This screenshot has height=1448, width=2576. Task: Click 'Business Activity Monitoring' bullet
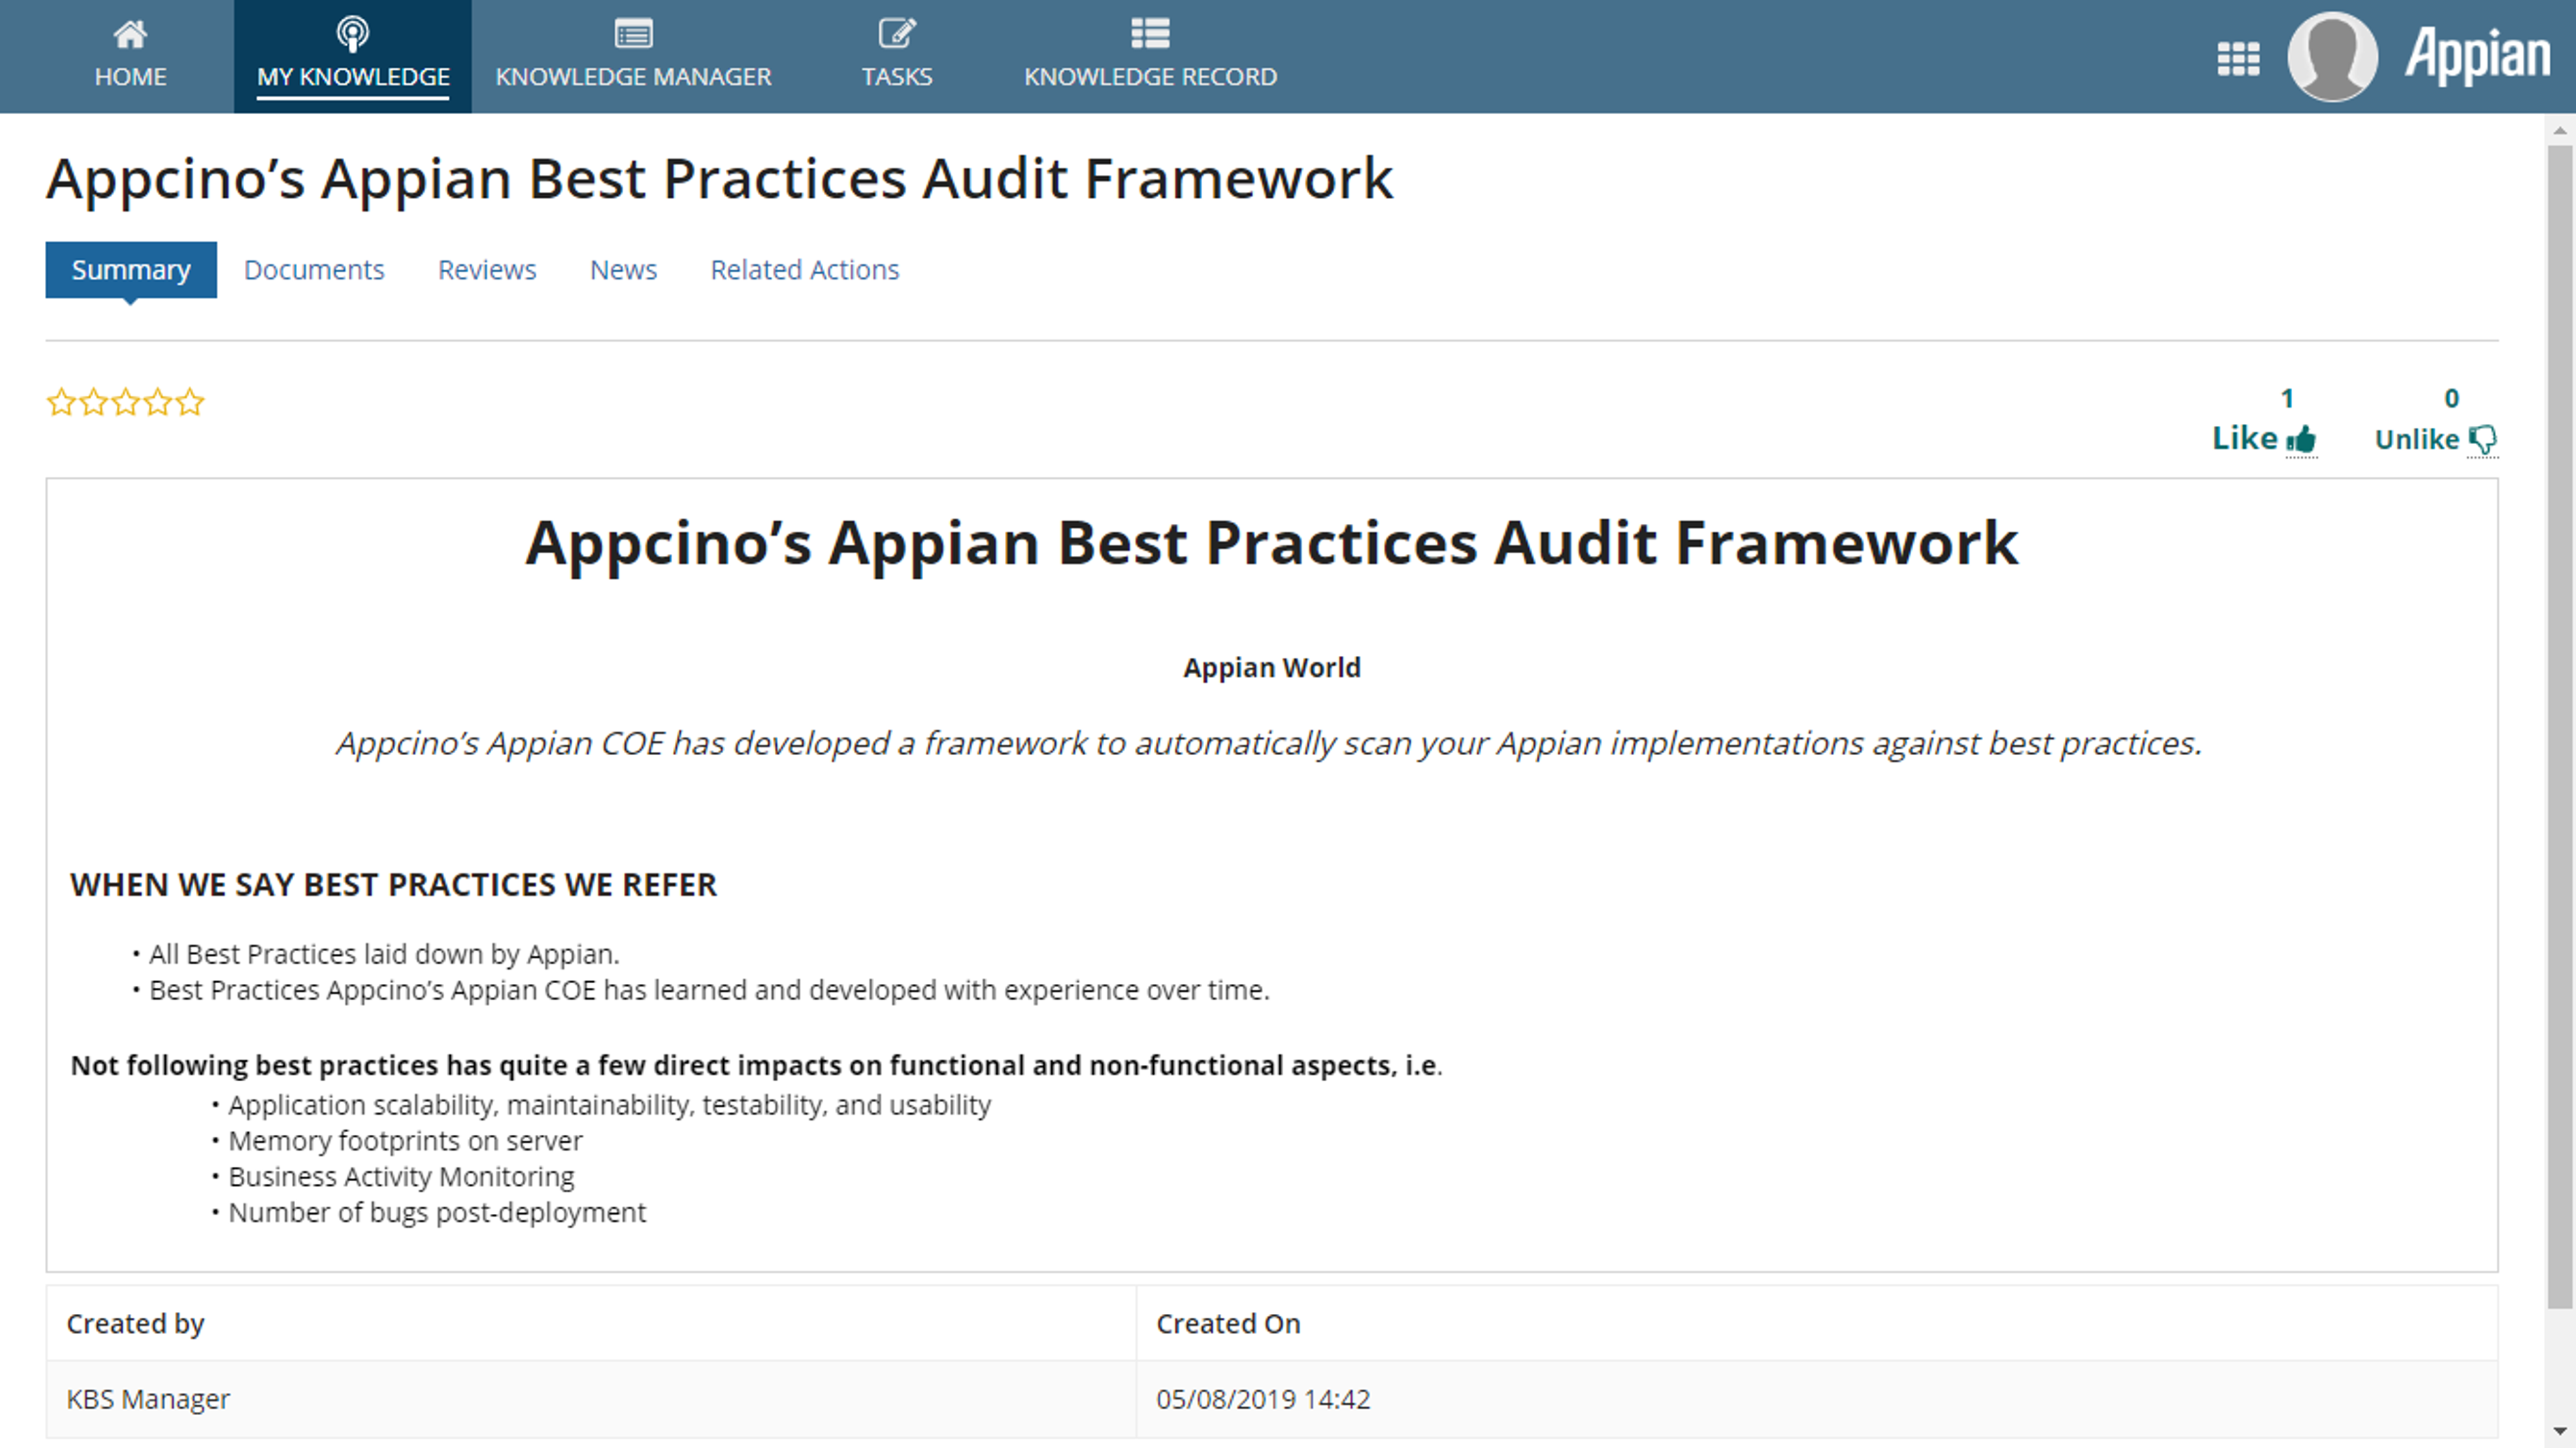(401, 1177)
